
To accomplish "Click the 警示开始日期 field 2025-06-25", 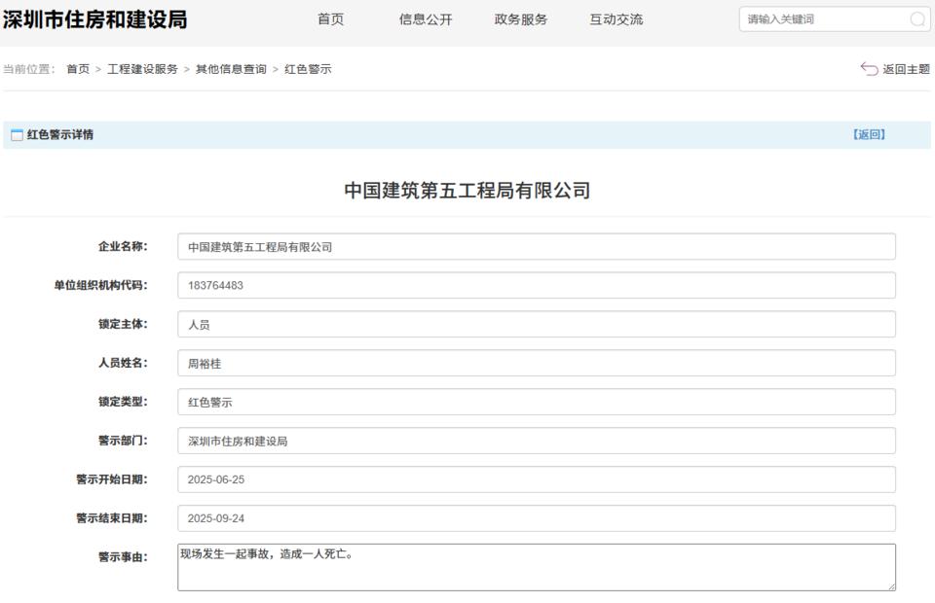I will pos(537,479).
